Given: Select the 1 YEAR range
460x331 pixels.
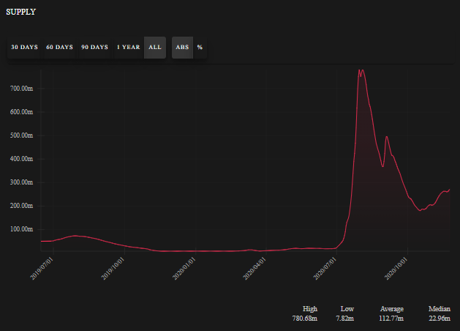Looking at the screenshot, I should [x=128, y=48].
